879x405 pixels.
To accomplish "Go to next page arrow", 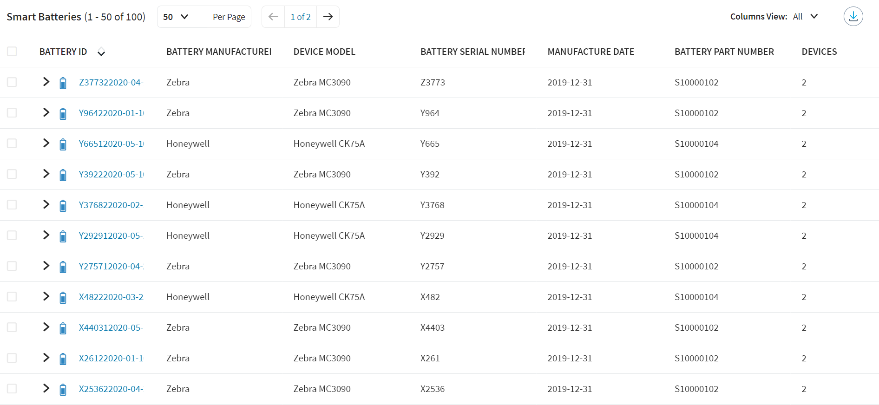I will (328, 17).
